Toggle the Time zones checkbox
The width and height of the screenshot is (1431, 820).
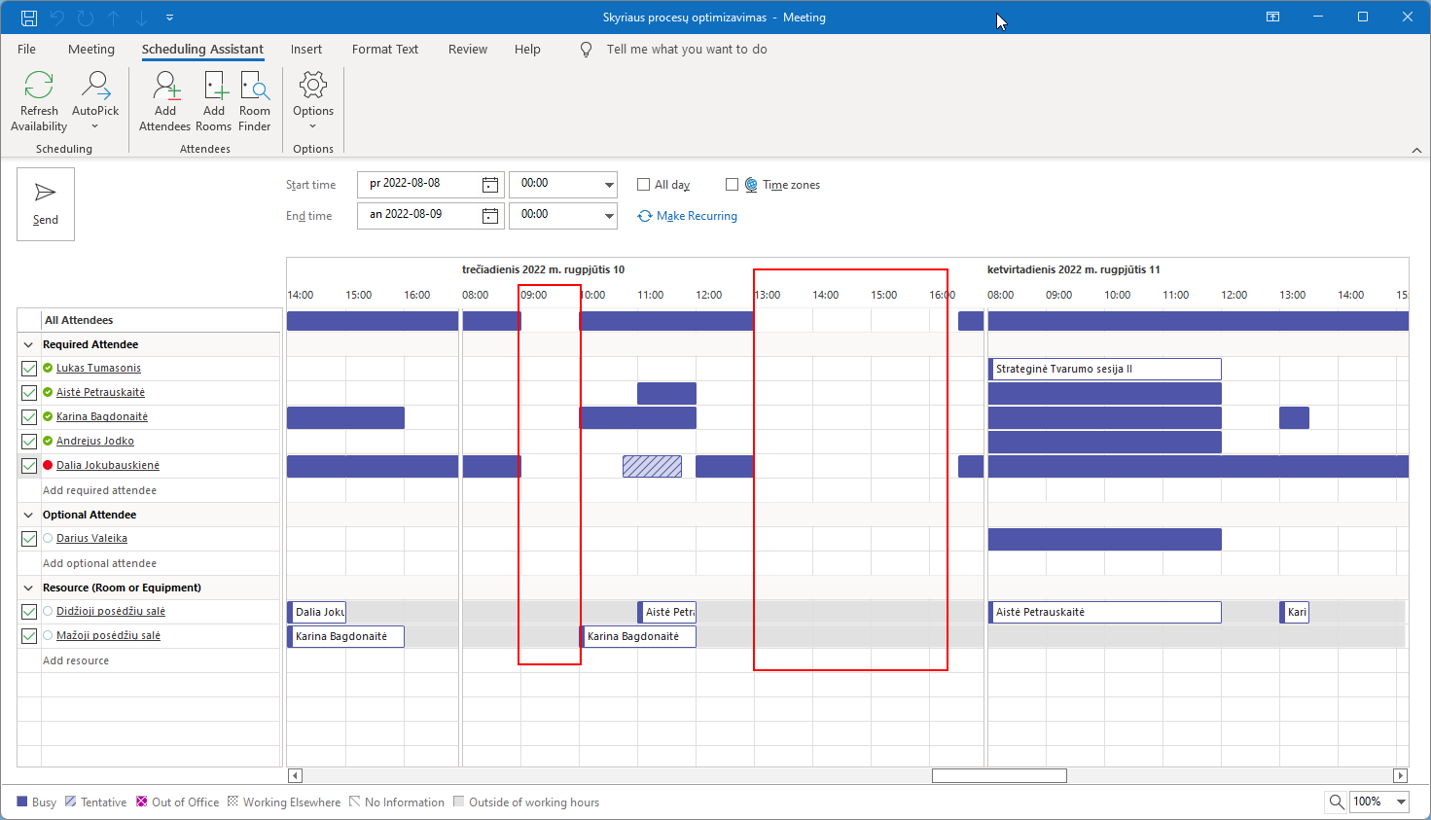(732, 185)
